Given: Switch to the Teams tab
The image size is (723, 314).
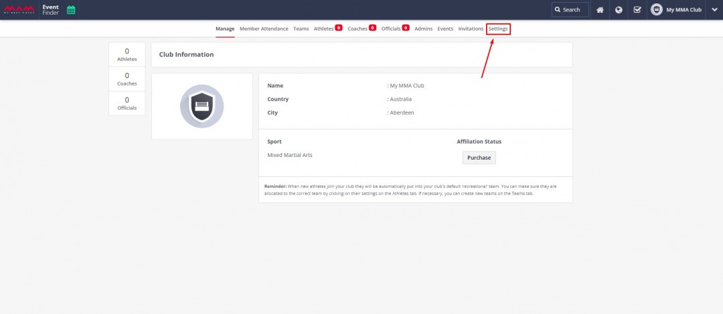Looking at the screenshot, I should [x=301, y=29].
